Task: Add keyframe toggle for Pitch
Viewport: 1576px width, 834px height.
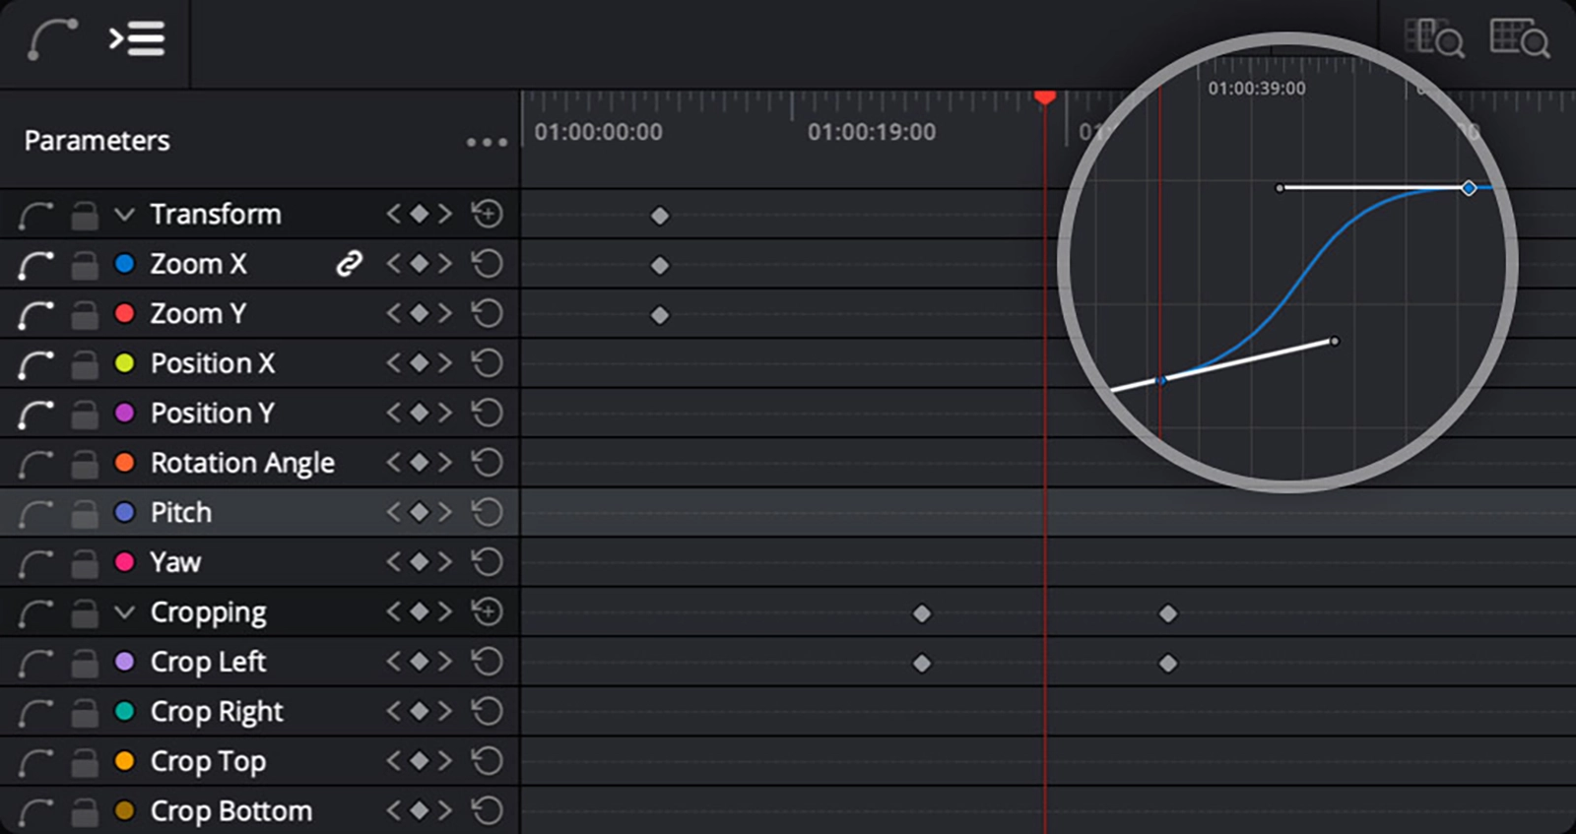Action: click(420, 512)
